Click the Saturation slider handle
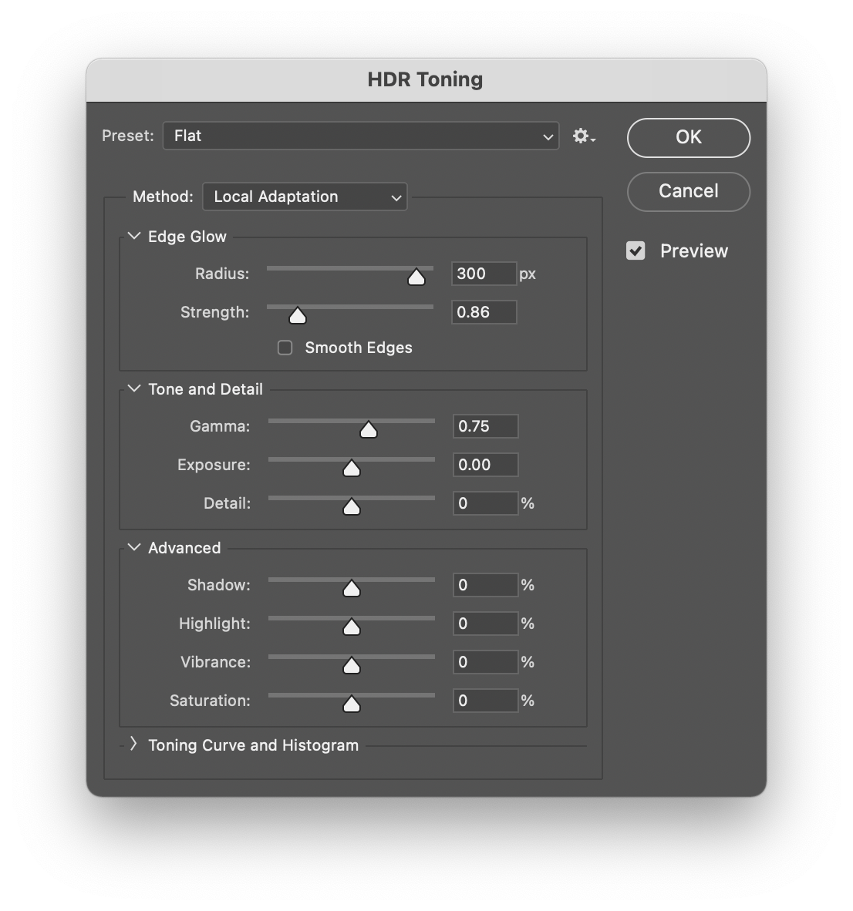Screen dimensions: 853x911 pyautogui.click(x=352, y=704)
